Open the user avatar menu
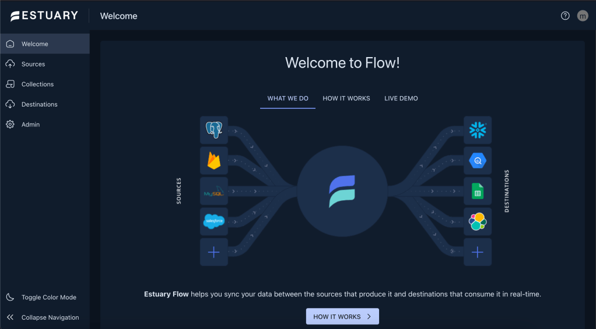The height and width of the screenshot is (329, 596). [x=583, y=16]
